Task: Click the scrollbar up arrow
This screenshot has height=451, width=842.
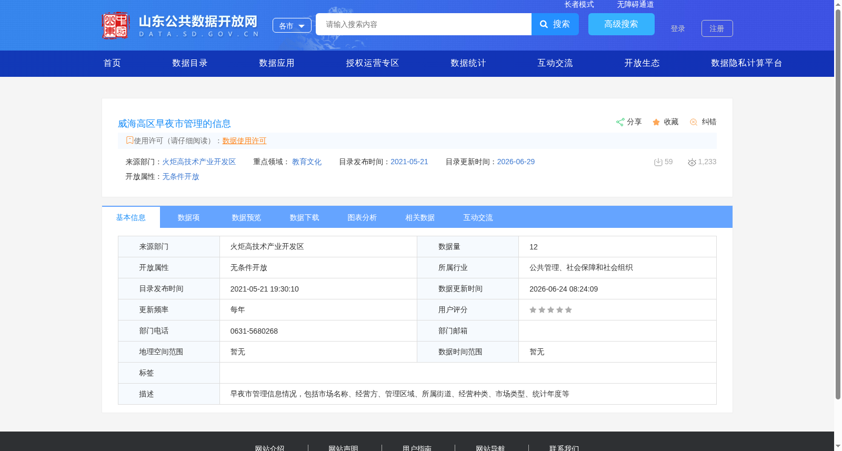Action: [x=838, y=4]
